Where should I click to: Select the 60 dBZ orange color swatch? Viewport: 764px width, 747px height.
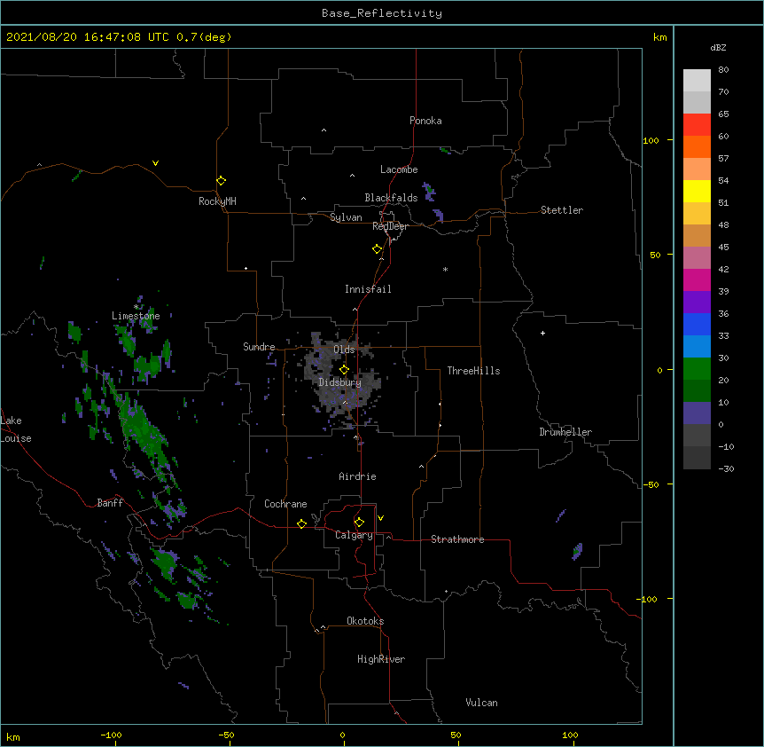(x=697, y=146)
